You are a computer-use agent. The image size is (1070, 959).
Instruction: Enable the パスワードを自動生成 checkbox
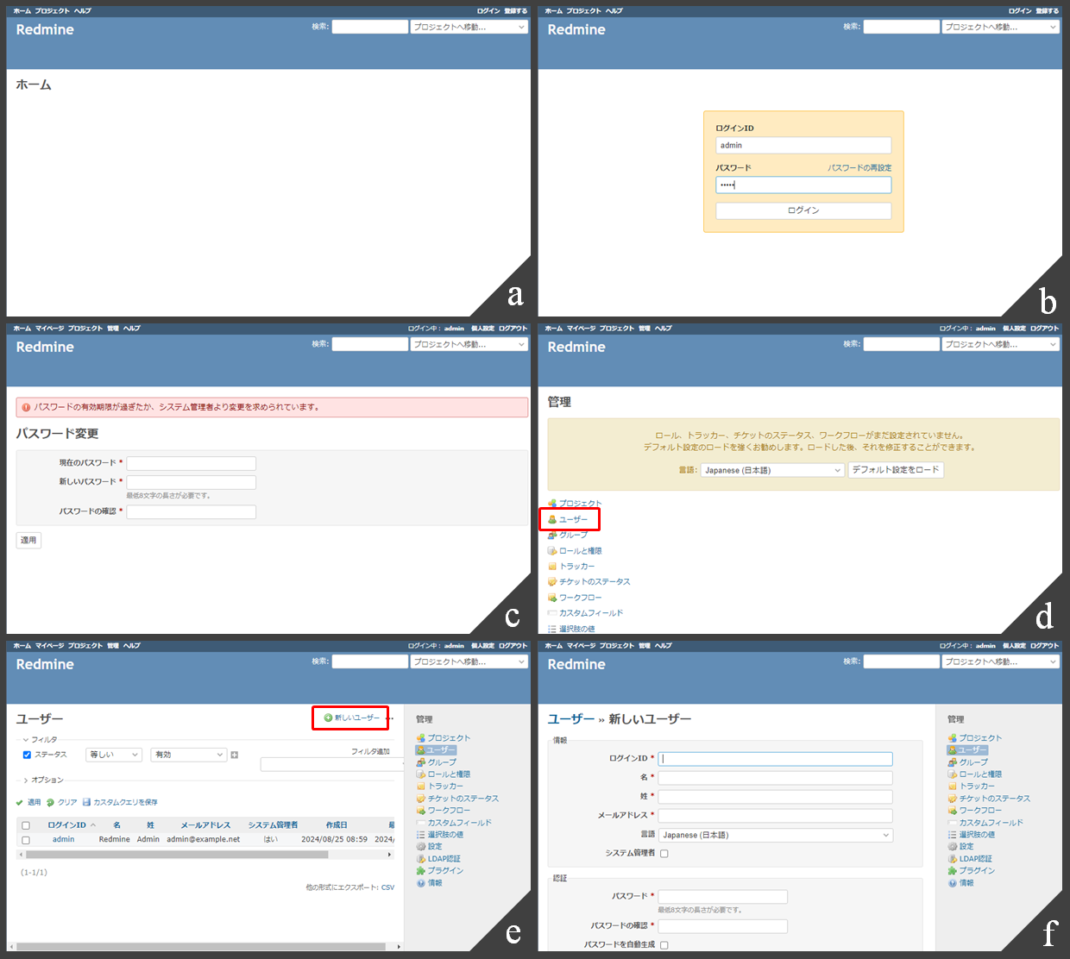click(664, 945)
